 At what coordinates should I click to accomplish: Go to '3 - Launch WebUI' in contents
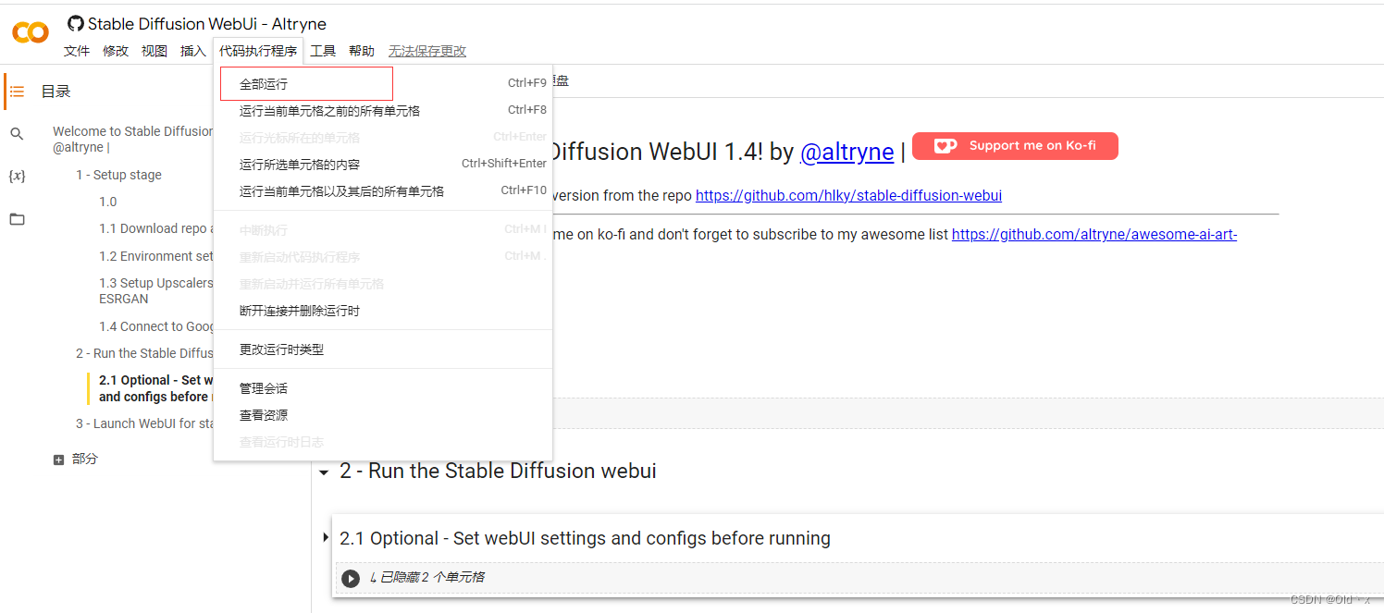pos(144,423)
